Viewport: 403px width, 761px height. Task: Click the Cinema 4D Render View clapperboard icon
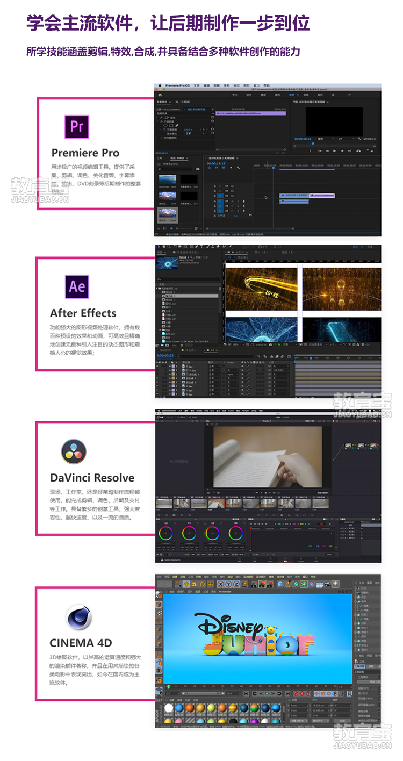254,584
